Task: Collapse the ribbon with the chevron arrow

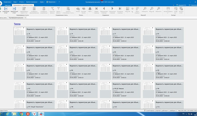Action: click(174, 5)
